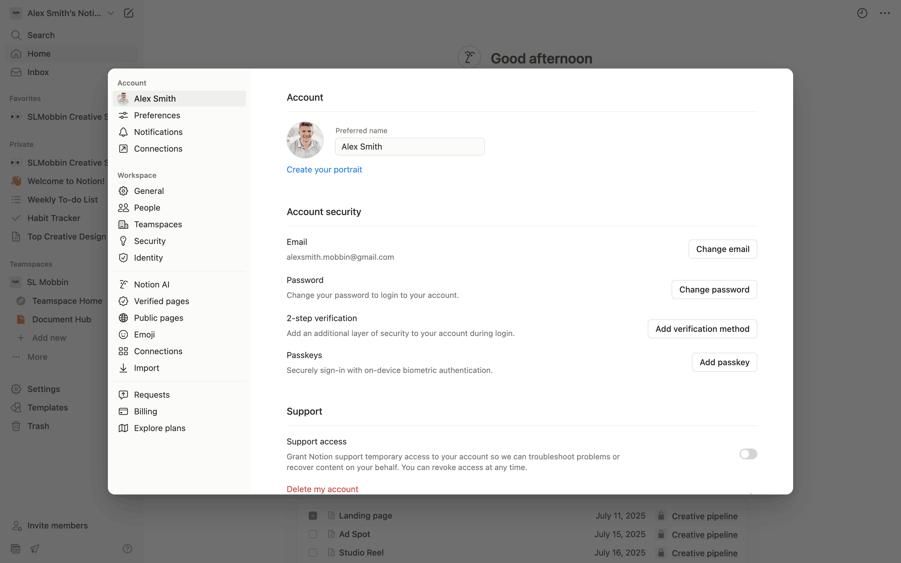Viewport: 901px width, 563px height.
Task: Click the help question mark icon
Action: [127, 548]
